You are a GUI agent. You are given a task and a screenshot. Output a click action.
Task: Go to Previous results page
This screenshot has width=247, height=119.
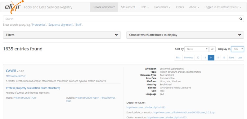189,57
